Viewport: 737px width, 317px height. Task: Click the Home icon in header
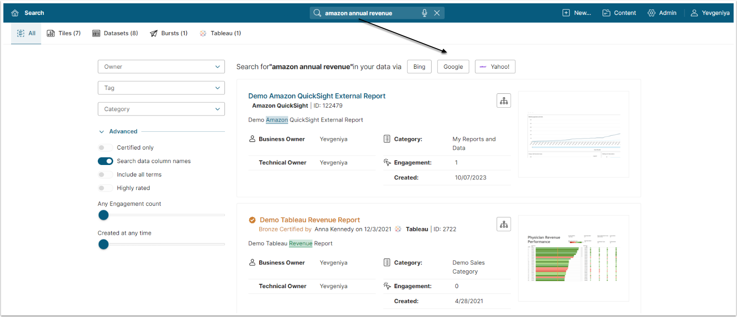[15, 13]
